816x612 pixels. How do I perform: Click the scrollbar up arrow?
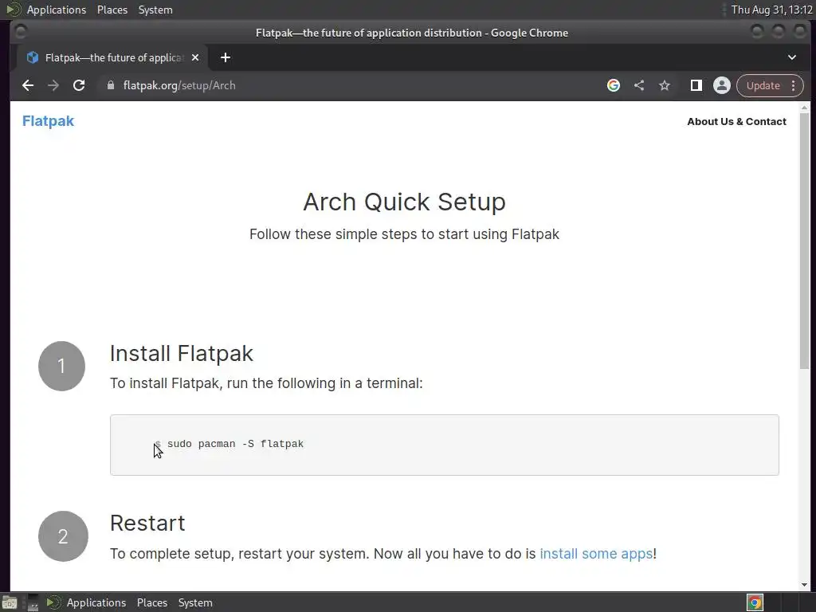805,108
